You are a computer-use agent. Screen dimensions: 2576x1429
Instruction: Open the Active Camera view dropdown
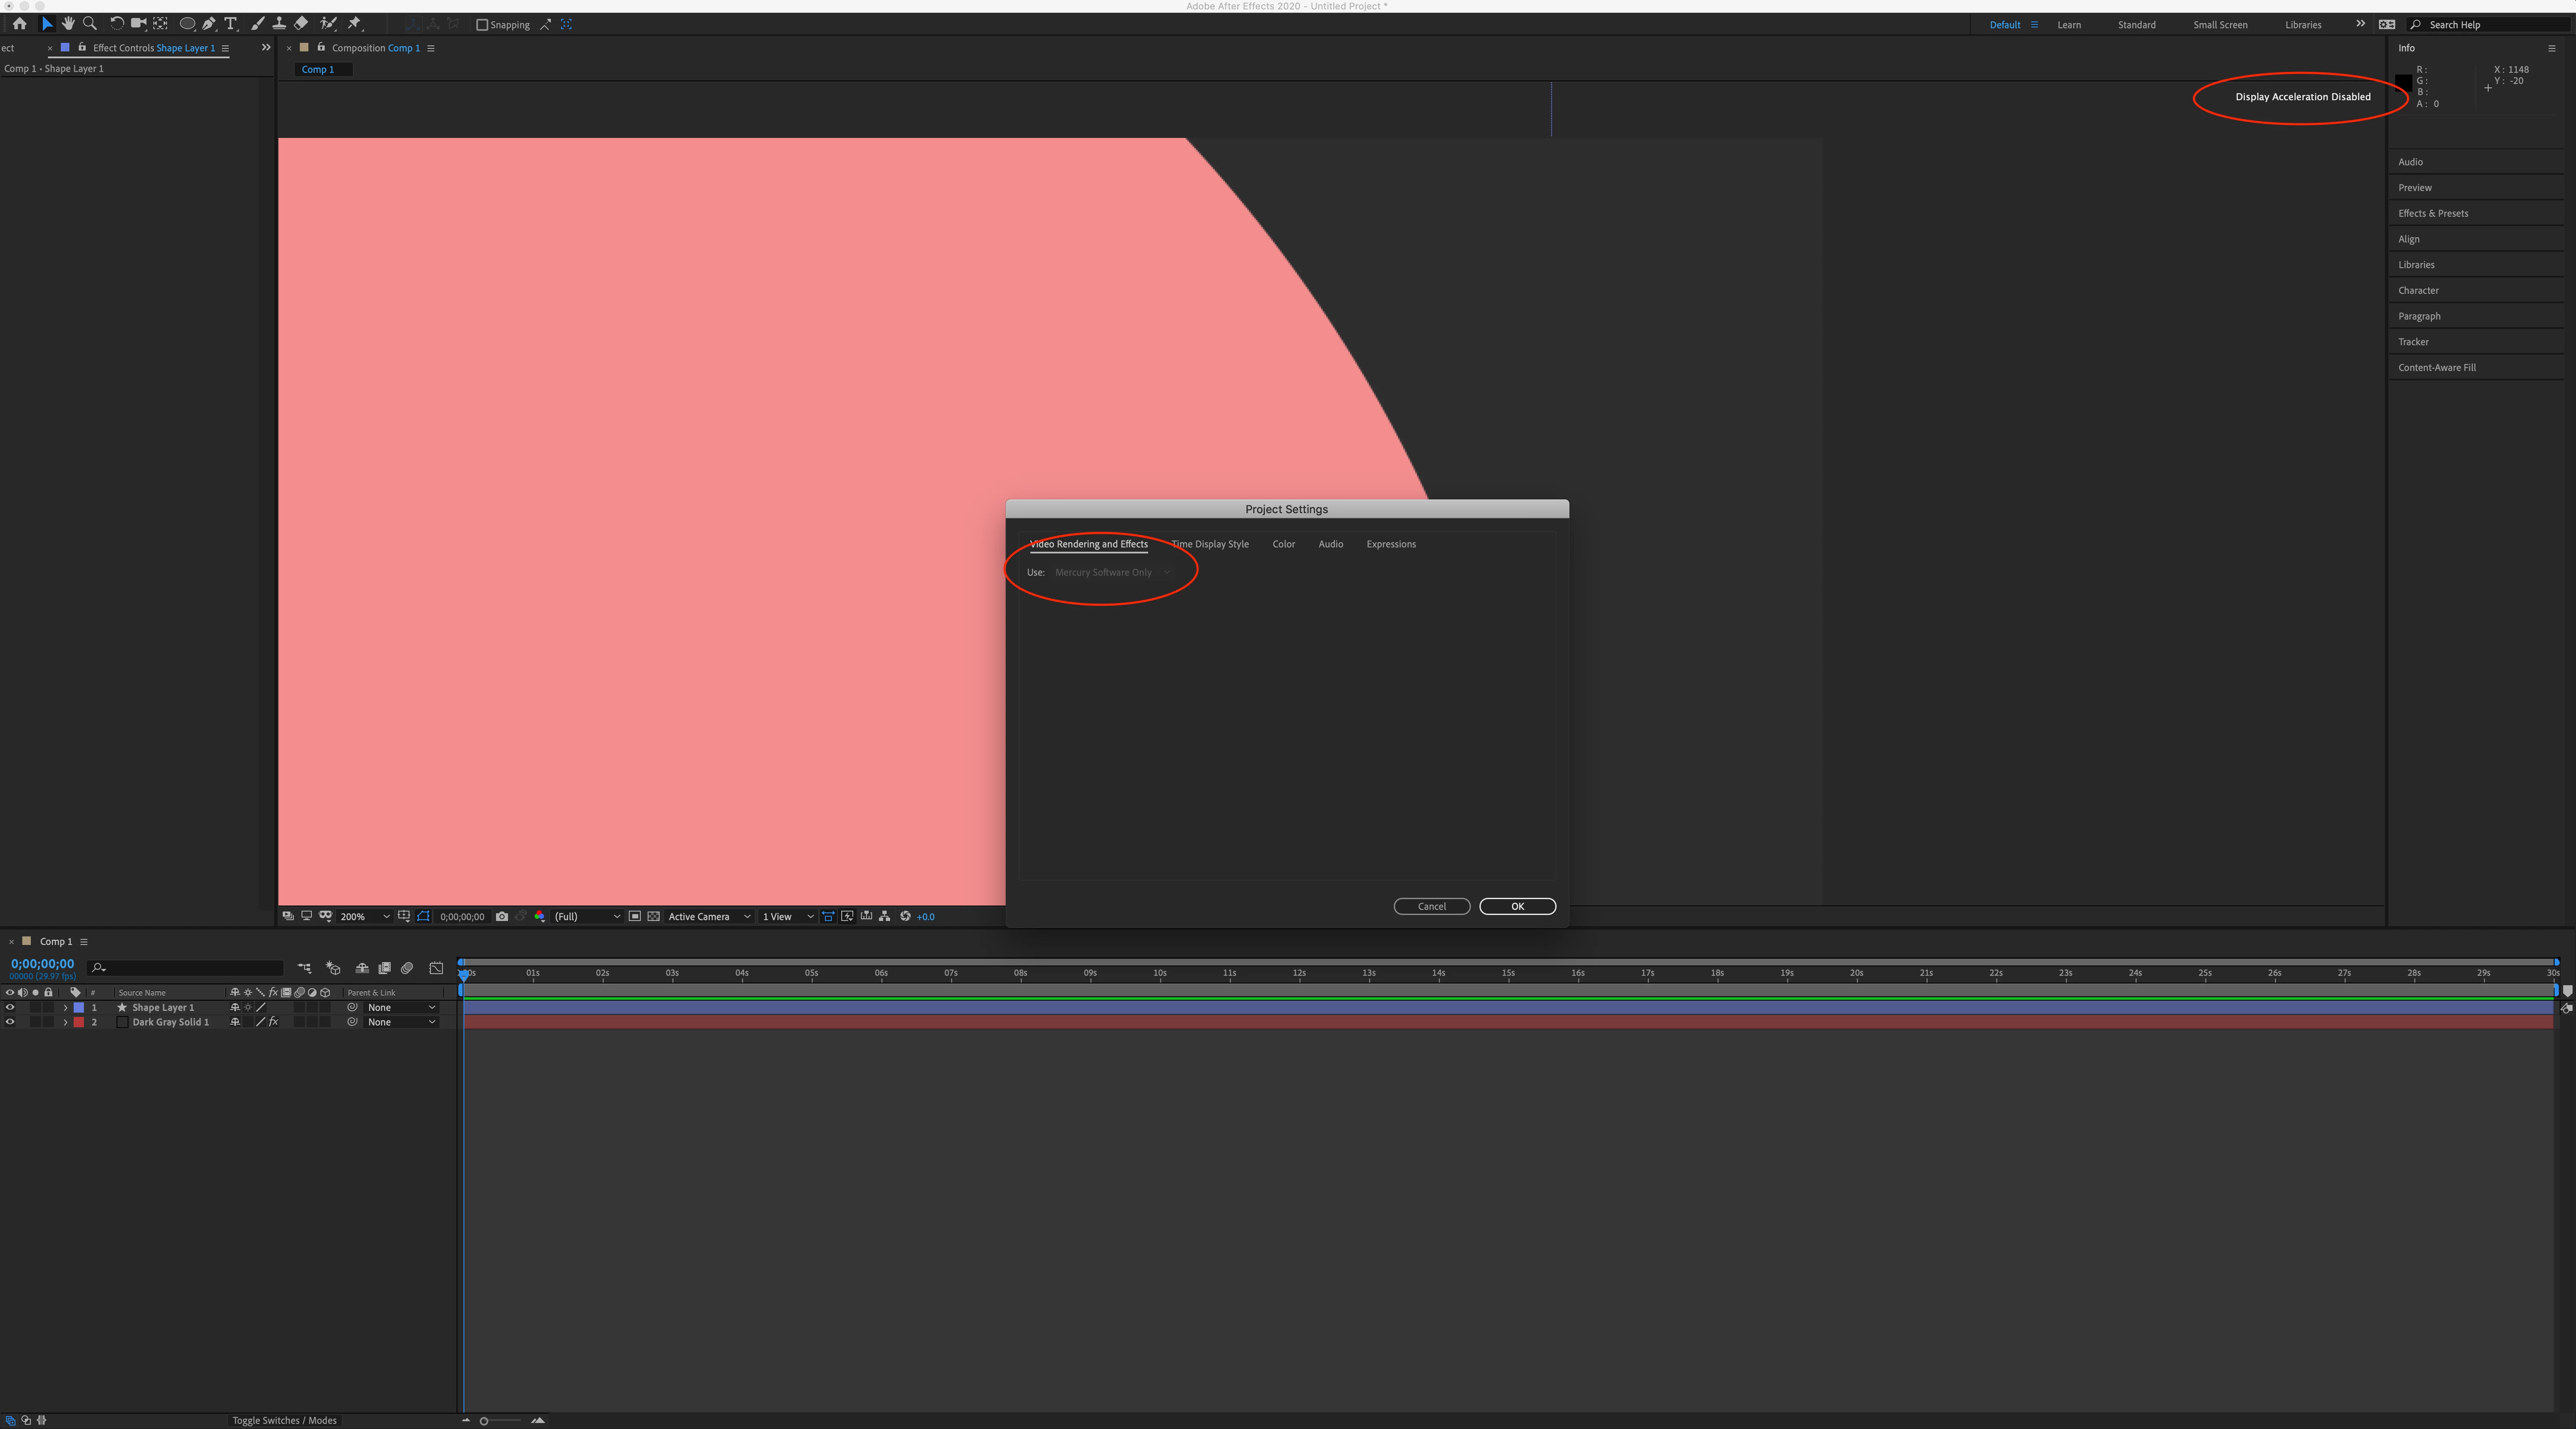click(708, 916)
